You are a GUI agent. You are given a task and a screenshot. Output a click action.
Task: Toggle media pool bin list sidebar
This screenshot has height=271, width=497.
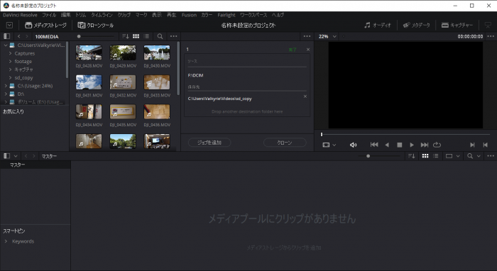point(6,156)
